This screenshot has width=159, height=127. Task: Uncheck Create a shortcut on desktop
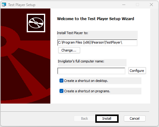(62, 81)
